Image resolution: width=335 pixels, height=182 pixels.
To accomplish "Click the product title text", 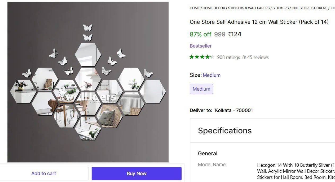I will (x=259, y=22).
